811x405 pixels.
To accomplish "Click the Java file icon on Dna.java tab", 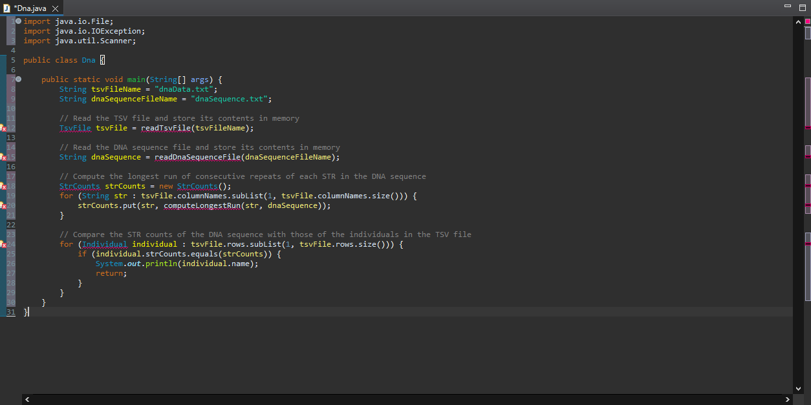I will click(6, 8).
